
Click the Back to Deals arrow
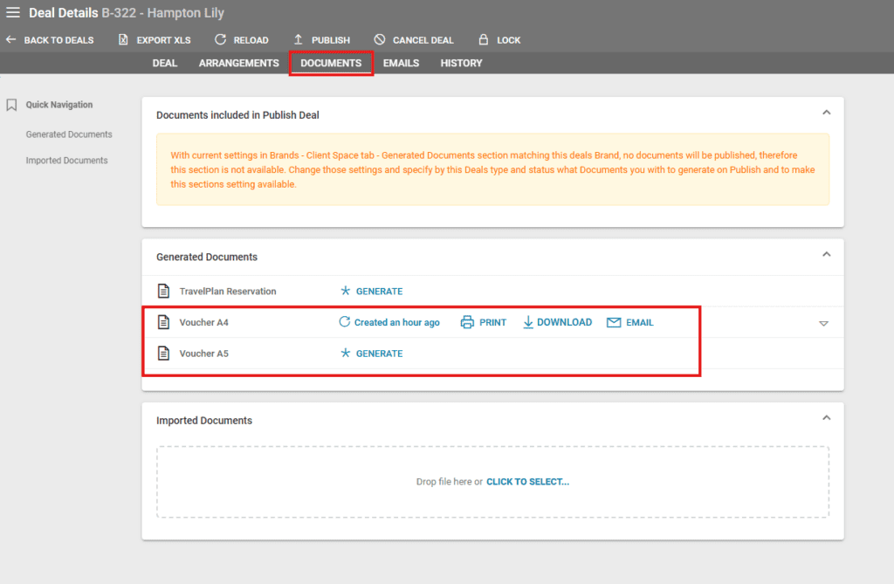tap(11, 40)
